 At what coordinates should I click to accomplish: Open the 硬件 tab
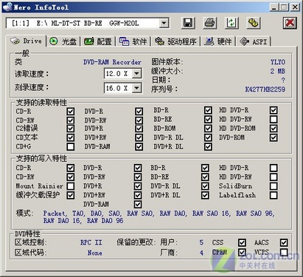coord(218,41)
